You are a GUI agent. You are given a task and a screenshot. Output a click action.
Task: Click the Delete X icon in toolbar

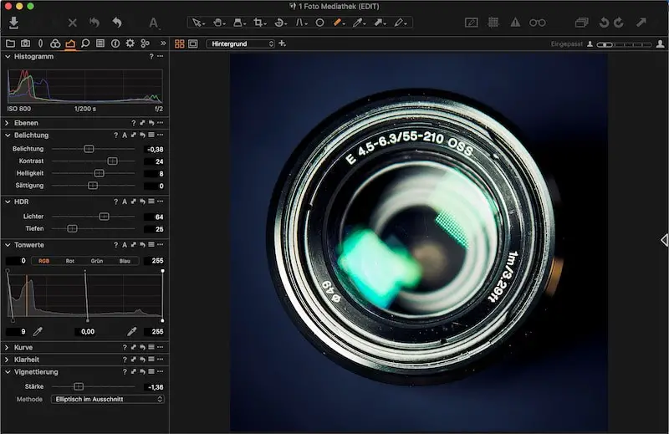(x=73, y=23)
